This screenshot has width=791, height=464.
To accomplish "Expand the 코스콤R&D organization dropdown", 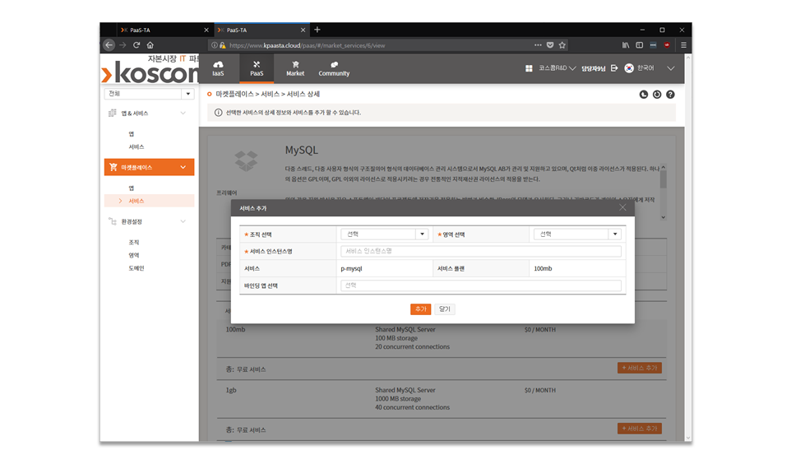I will tap(557, 68).
